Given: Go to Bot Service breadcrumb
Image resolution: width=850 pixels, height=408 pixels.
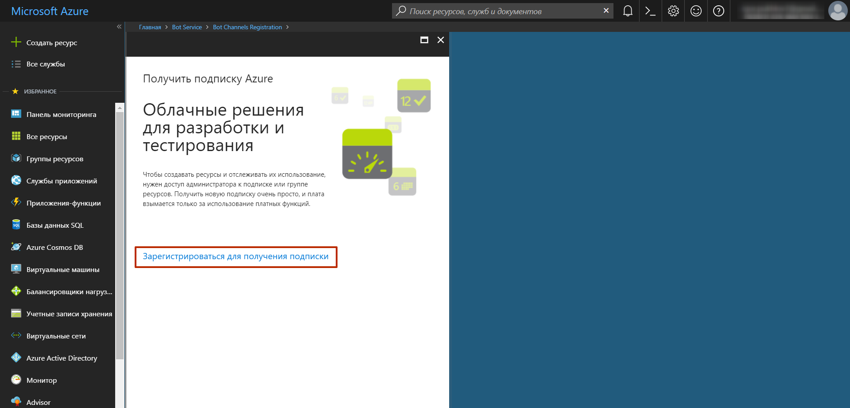Looking at the screenshot, I should 186,27.
